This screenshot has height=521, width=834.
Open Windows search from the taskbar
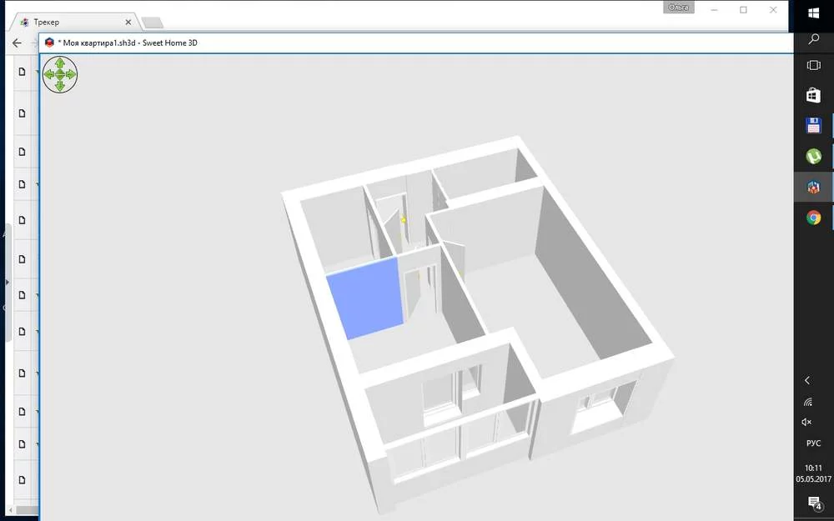pyautogui.click(x=813, y=39)
